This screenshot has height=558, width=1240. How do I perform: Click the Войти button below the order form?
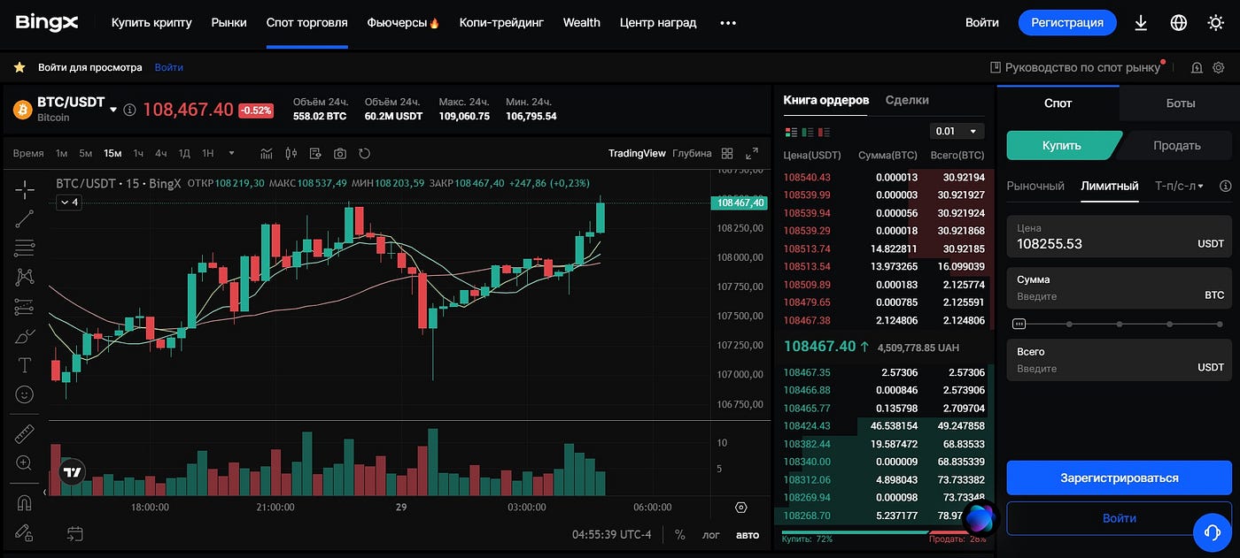click(x=1120, y=518)
